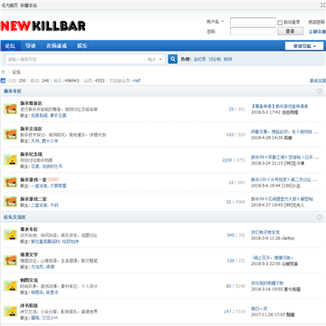326x326 pixels.
Task: Open the 立即注册 register link
Action: 317,32
